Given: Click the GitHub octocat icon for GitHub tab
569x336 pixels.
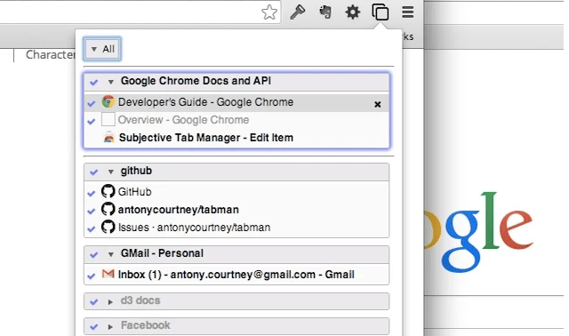Looking at the screenshot, I should click(108, 191).
